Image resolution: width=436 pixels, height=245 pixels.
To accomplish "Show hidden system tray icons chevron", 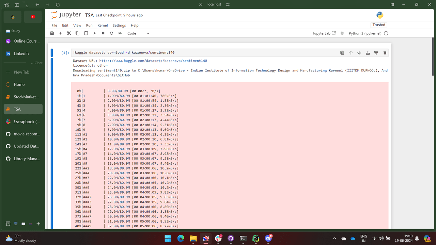I will [334, 239].
